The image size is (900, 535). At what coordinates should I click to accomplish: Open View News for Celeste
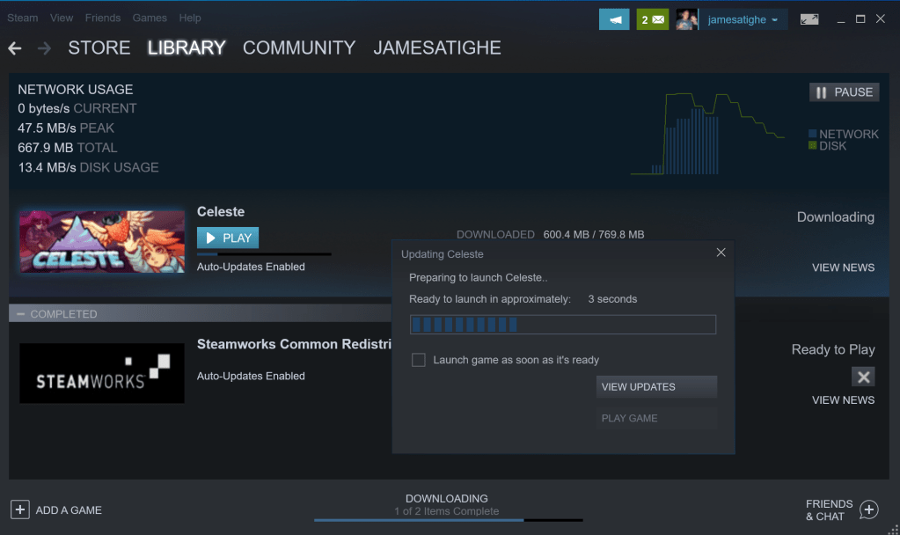tap(843, 267)
